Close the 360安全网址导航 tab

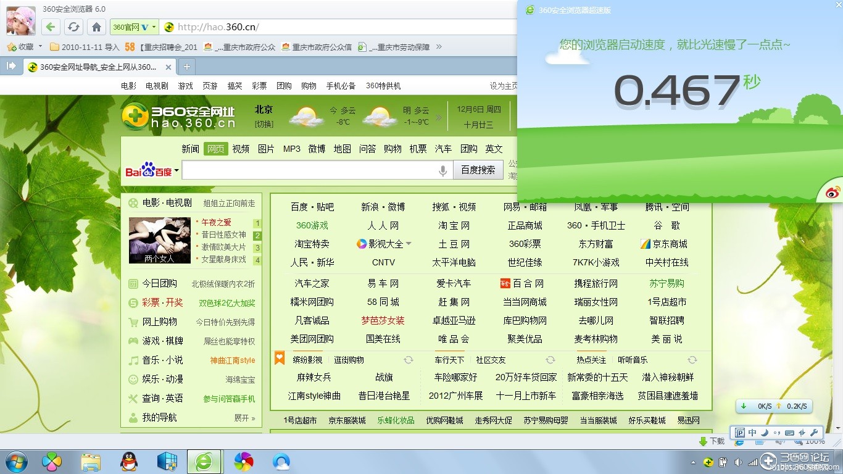(168, 67)
